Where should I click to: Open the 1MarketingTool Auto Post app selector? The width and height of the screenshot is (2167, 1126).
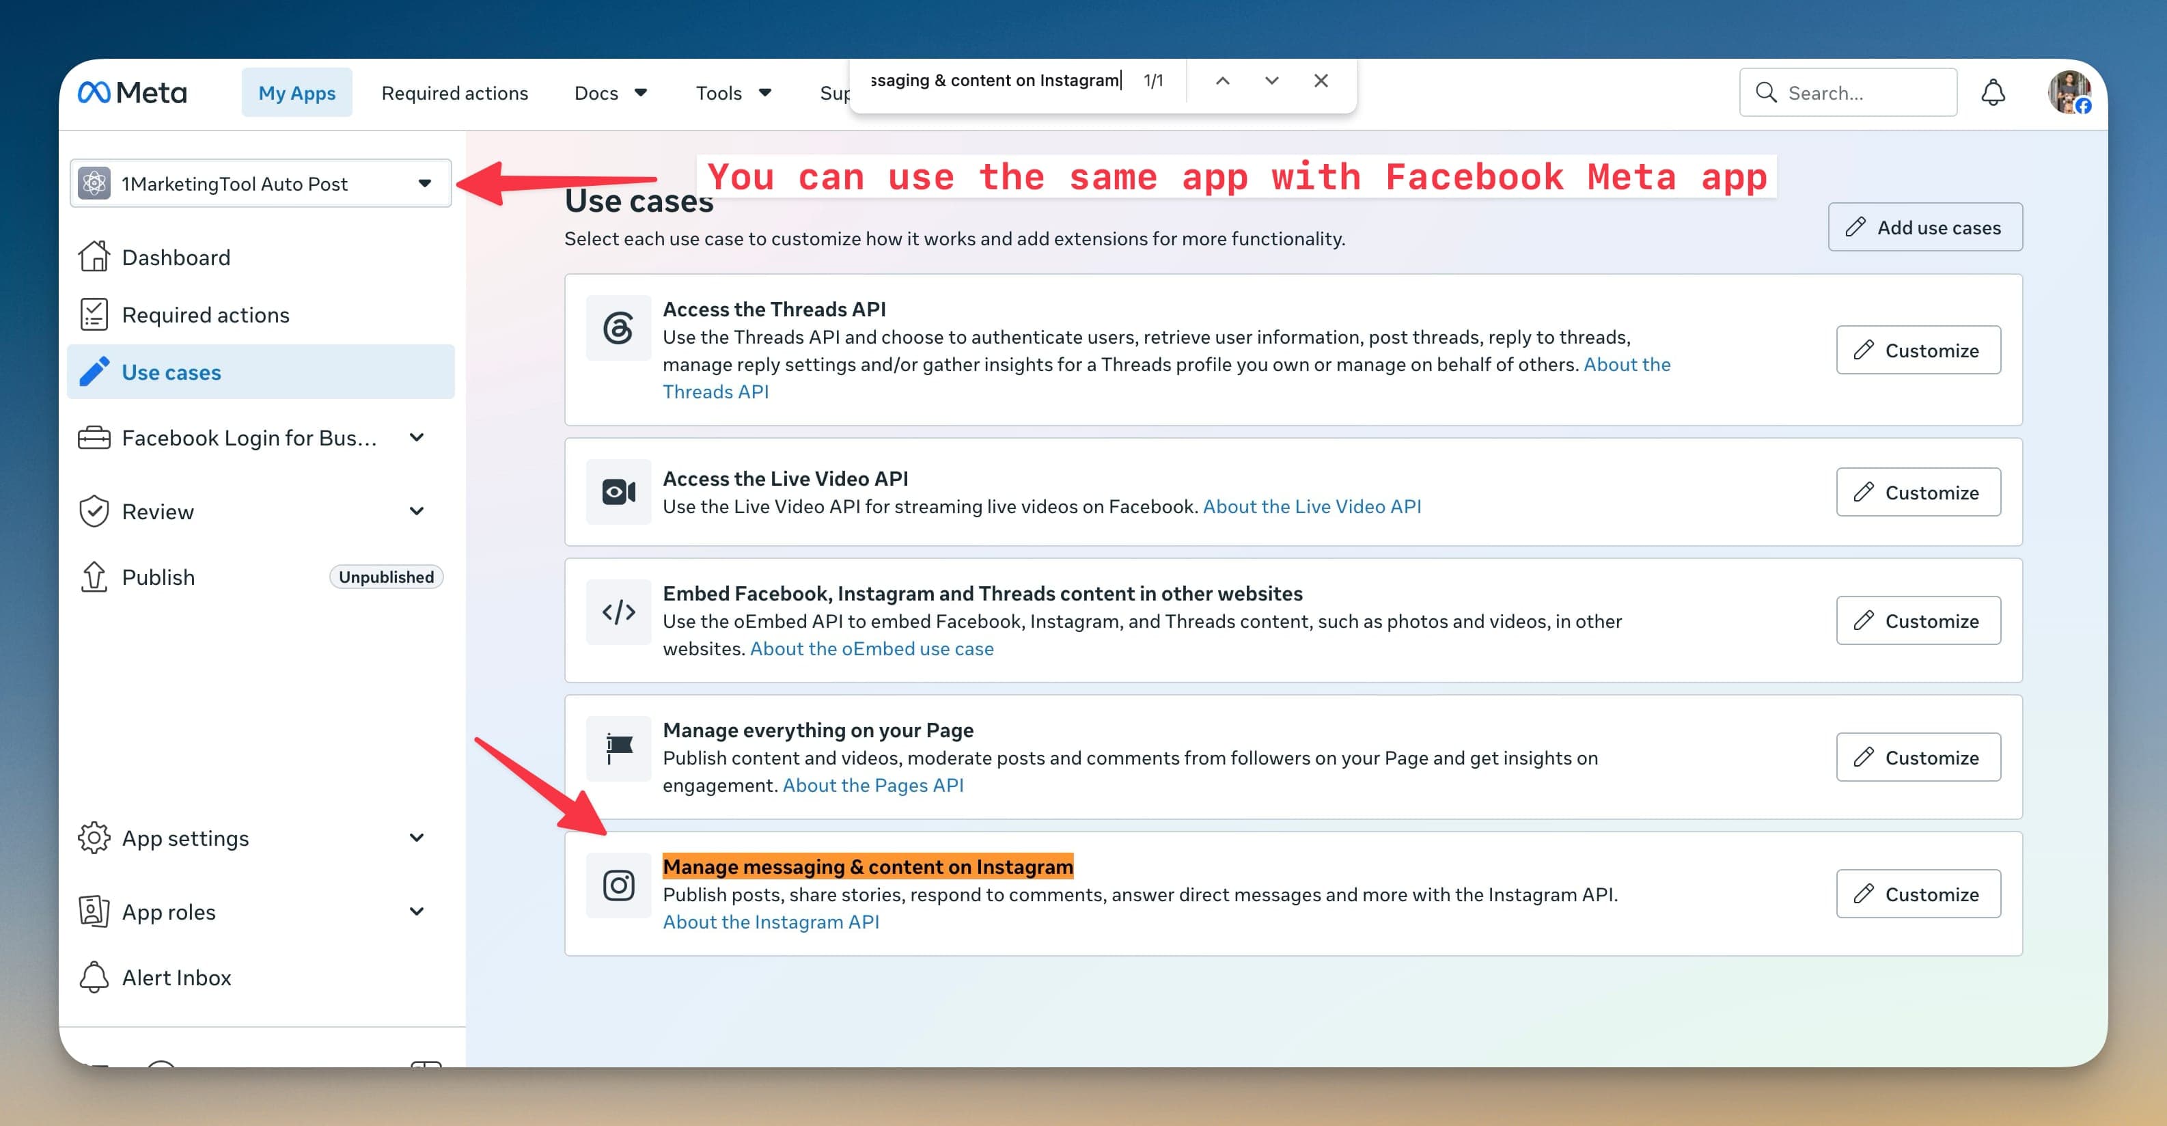tap(261, 184)
